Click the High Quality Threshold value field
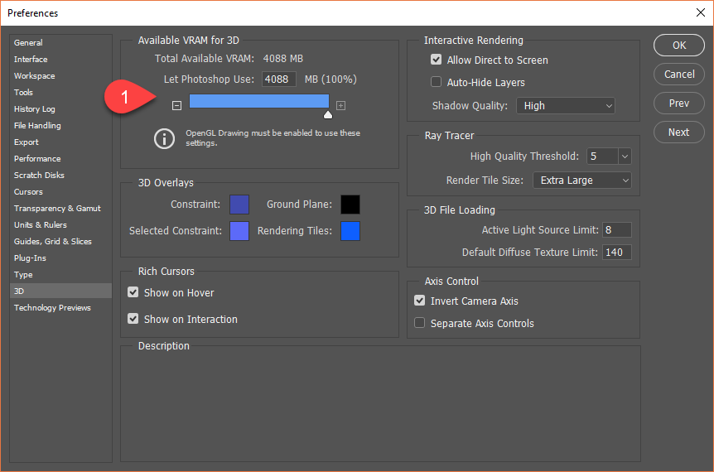This screenshot has height=472, width=714. tap(602, 157)
